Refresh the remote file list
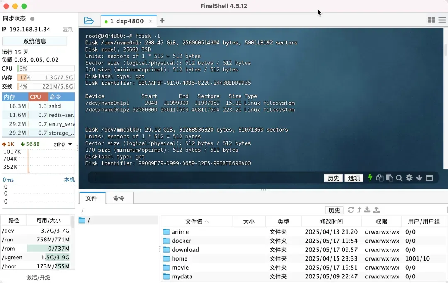 [351, 210]
